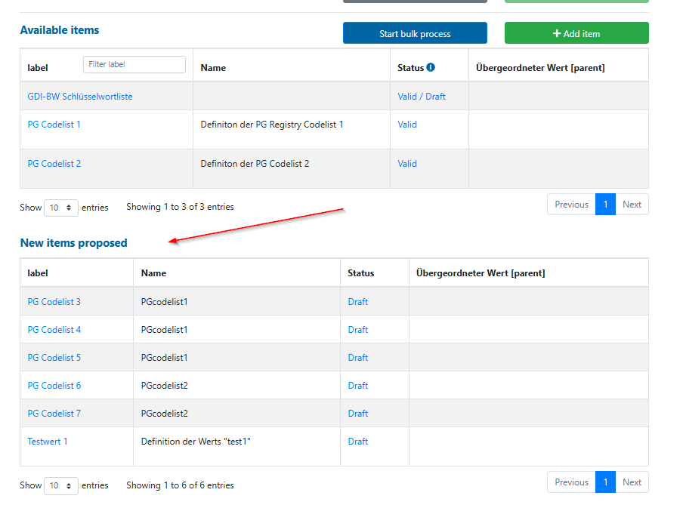Click Valid / Draft status link

coord(422,97)
